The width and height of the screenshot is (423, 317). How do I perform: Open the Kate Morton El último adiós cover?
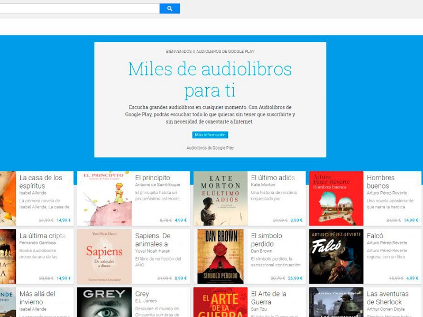pos(220,199)
